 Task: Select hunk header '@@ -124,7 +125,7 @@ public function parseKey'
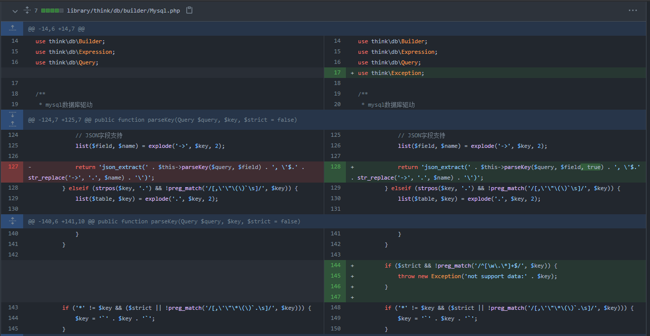click(x=163, y=120)
